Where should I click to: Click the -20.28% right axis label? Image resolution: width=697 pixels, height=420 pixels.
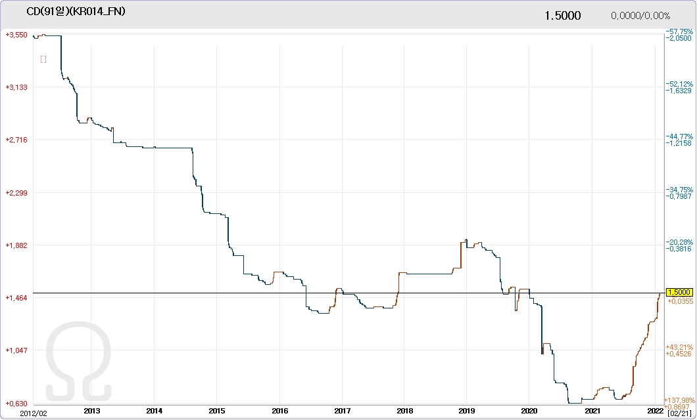pyautogui.click(x=680, y=242)
